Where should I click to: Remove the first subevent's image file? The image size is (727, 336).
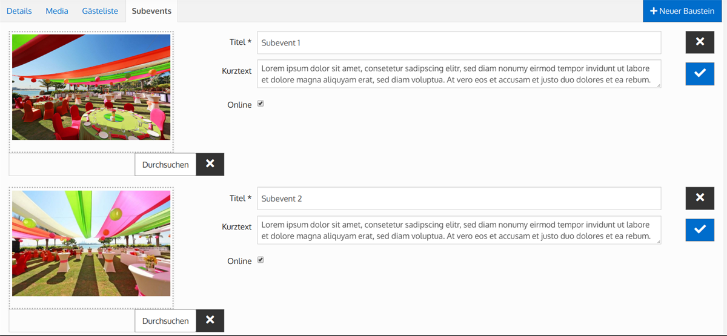(210, 164)
